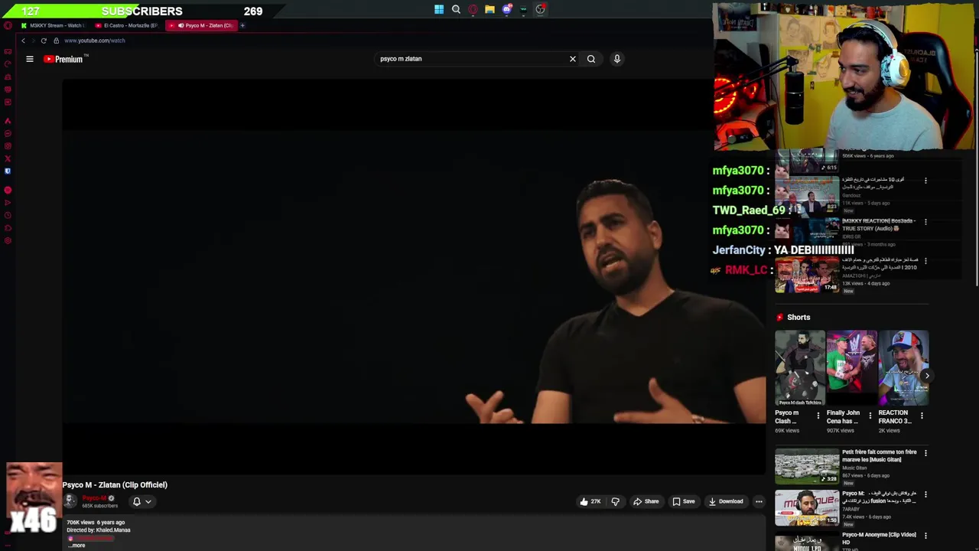979x551 pixels.
Task: Open options for 'Psyco-M Anonyme' video
Action: (925, 536)
